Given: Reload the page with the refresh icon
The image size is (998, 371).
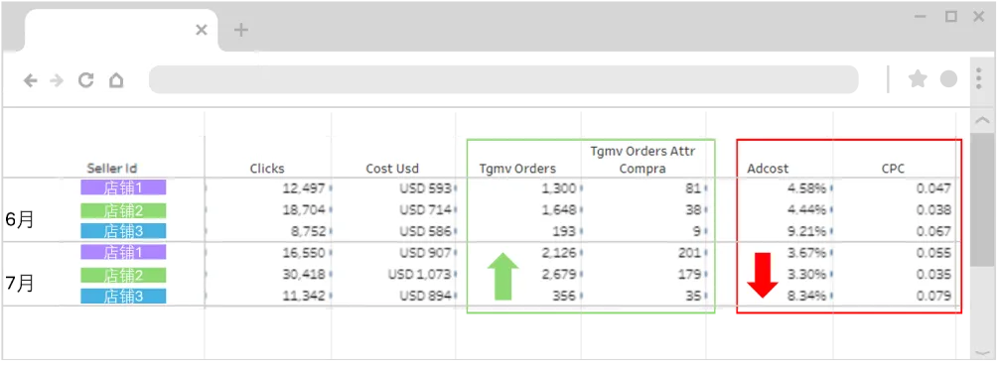Looking at the screenshot, I should point(86,80).
